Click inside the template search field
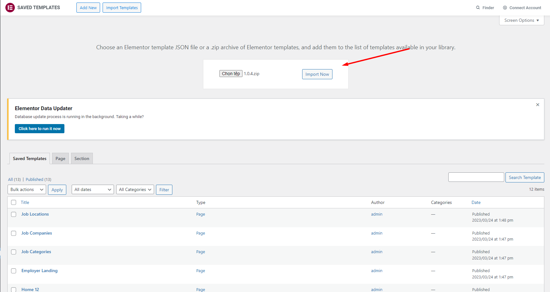Viewport: 550px width, 292px height. 476,177
